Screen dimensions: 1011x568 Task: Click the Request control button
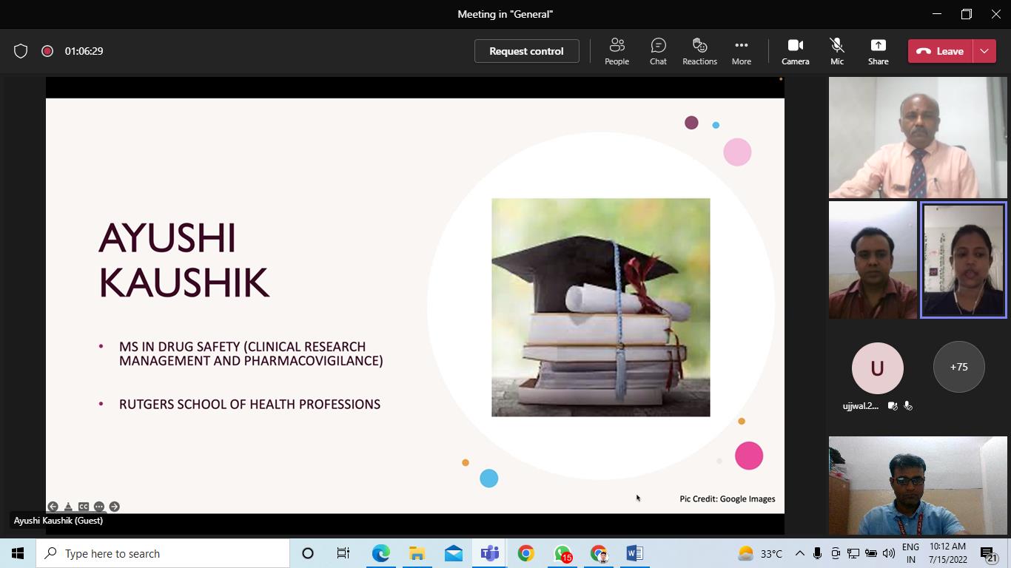[526, 51]
